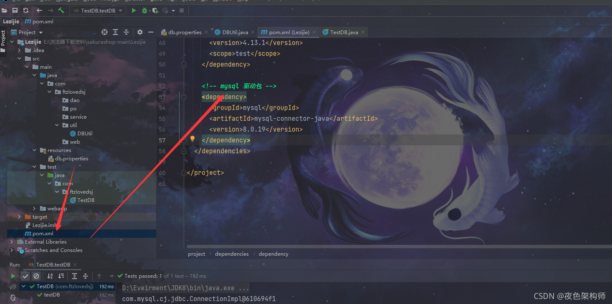Click Lezijie in the navigation bar
612x304 pixels.
pos(11,21)
